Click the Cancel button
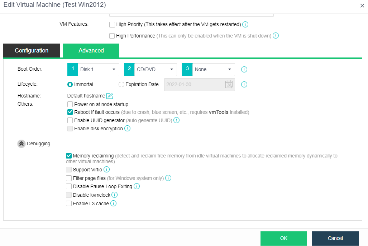The height and width of the screenshot is (246, 368). pos(335,238)
